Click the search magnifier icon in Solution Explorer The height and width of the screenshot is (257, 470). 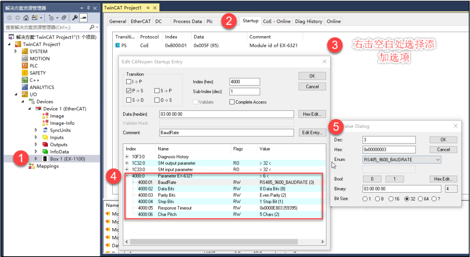[92, 27]
